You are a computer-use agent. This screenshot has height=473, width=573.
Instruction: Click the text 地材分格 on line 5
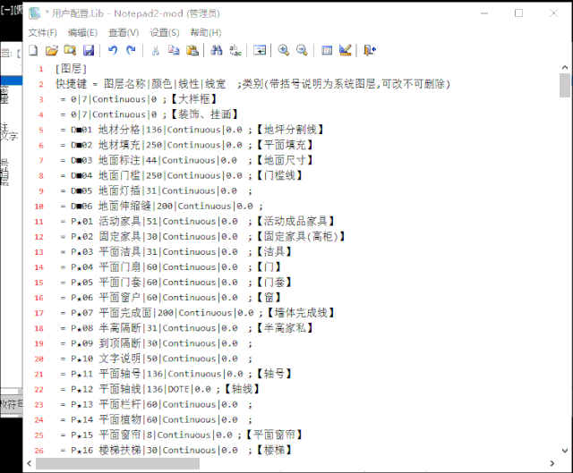(119, 130)
